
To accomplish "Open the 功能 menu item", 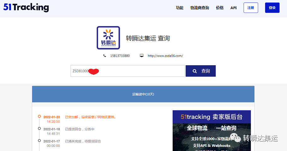I will point(180,8).
